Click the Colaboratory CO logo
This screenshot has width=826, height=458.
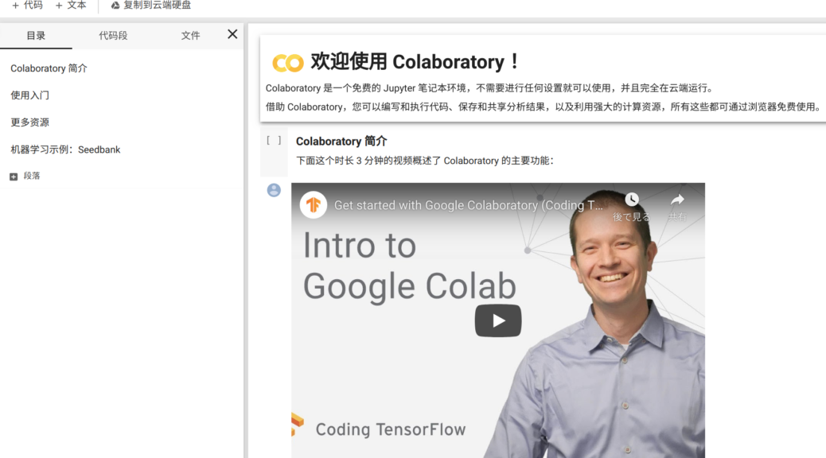click(x=287, y=63)
